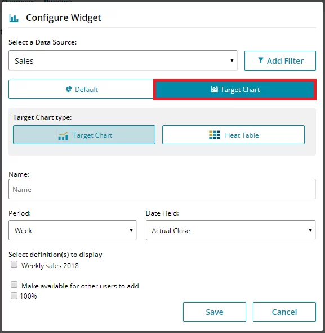This screenshot has width=325, height=333.
Task: Toggle the 100% checkbox
Action: click(x=14, y=296)
